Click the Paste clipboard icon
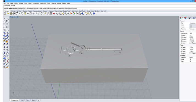 point(25,13)
